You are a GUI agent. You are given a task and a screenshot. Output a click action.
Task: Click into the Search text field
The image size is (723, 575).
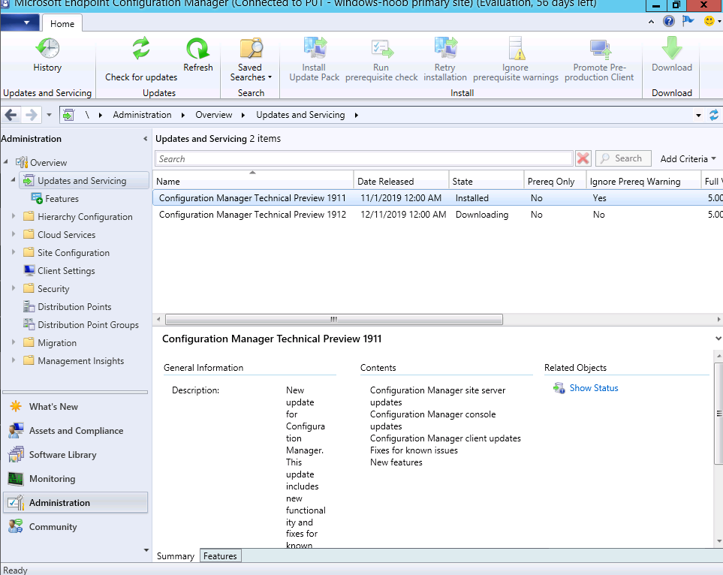click(x=364, y=158)
